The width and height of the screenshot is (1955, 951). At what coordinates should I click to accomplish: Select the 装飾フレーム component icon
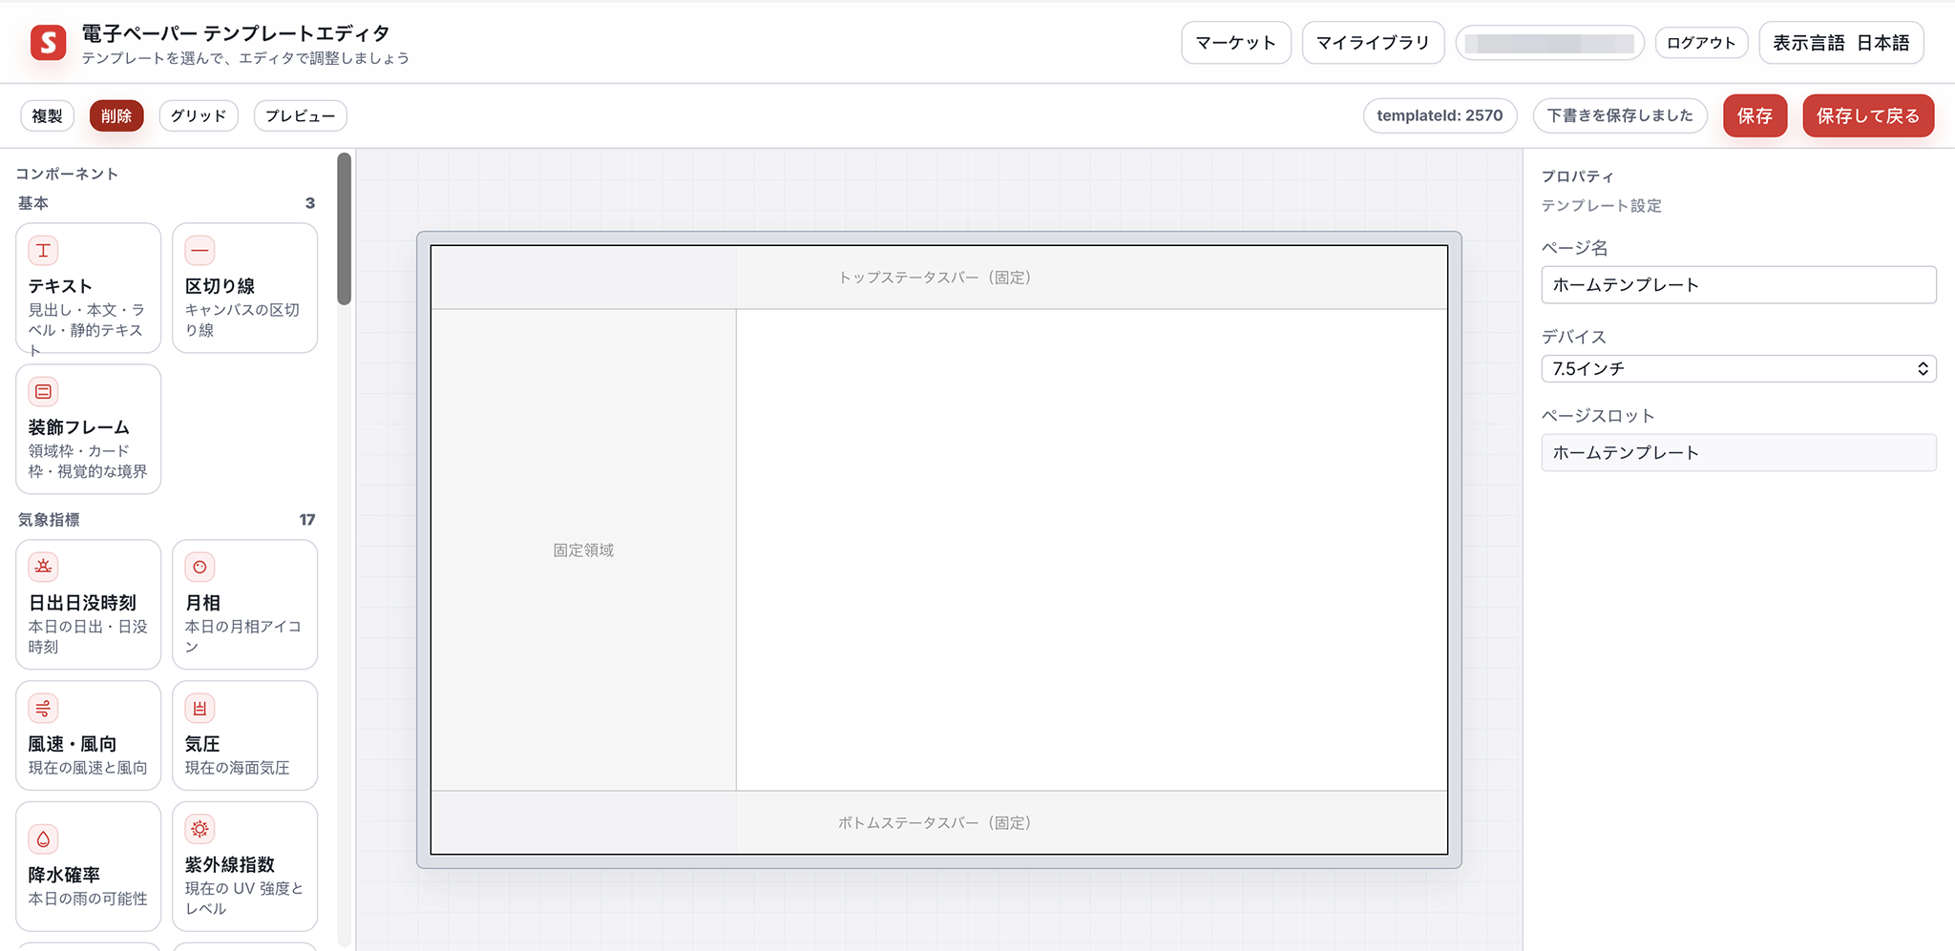[43, 392]
